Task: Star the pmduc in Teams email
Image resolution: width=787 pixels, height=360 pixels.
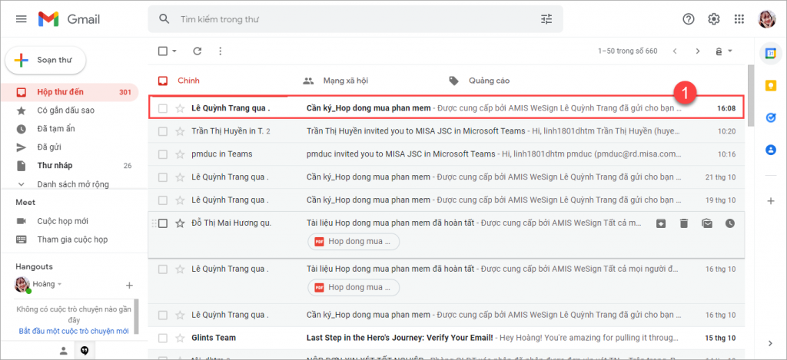Action: (x=180, y=154)
